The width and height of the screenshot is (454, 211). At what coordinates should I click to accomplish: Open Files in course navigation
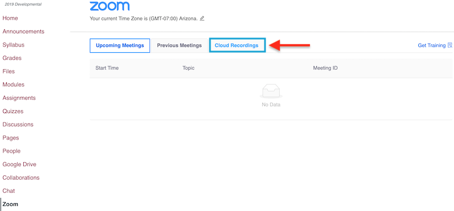tap(9, 71)
